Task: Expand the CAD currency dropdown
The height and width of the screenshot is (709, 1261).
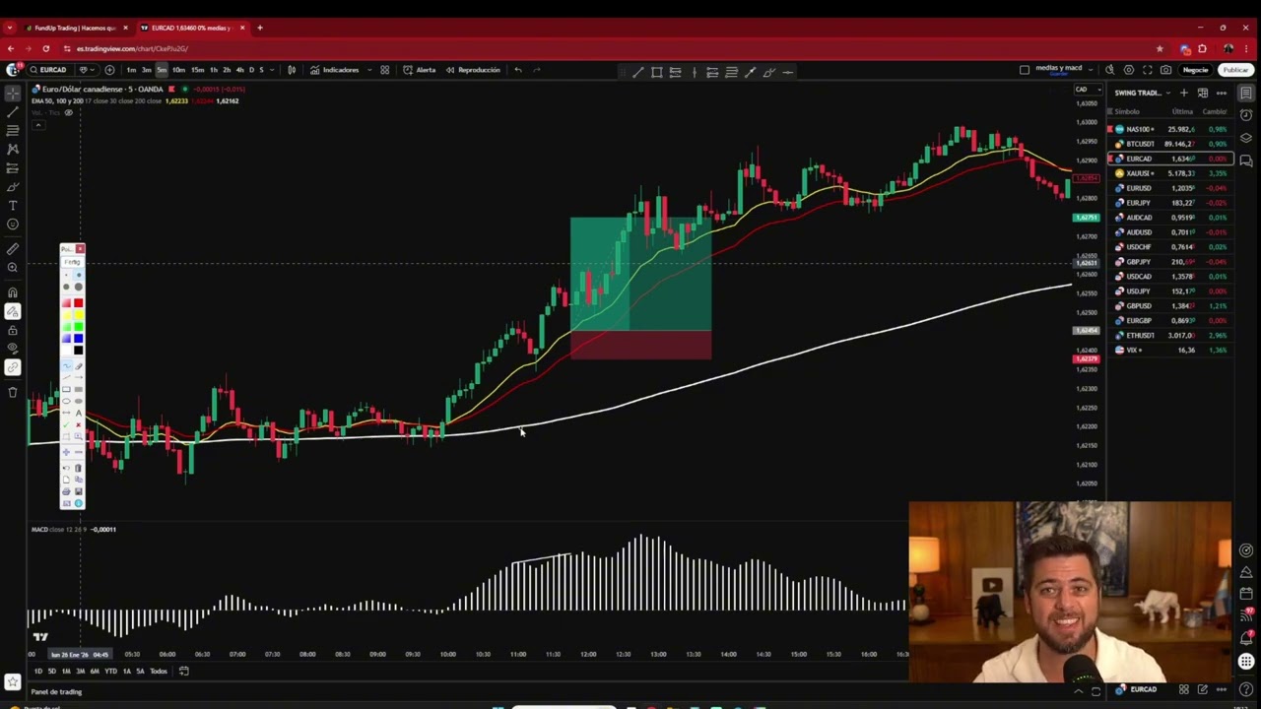Action: [x=1089, y=90]
